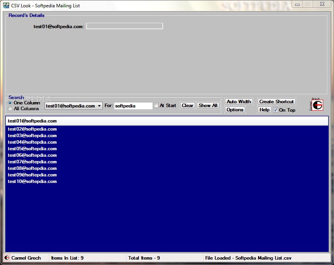Open the Options button
The height and width of the screenshot is (265, 334).
pos(235,110)
